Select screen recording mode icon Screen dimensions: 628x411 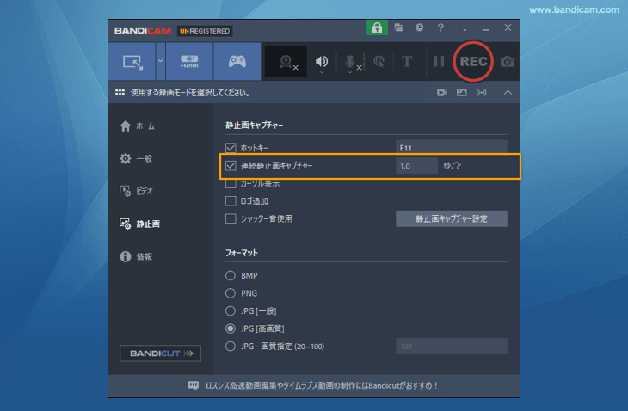pyautogui.click(x=132, y=62)
